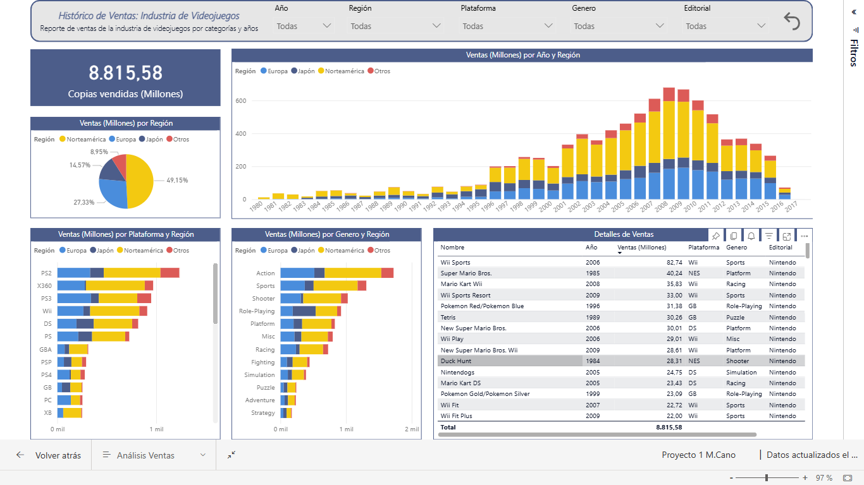864x485 pixels.
Task: Pin the Detalles de Ventas visual
Action: (715, 236)
